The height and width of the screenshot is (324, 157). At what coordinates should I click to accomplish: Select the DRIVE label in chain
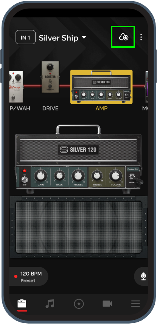pos(50,108)
